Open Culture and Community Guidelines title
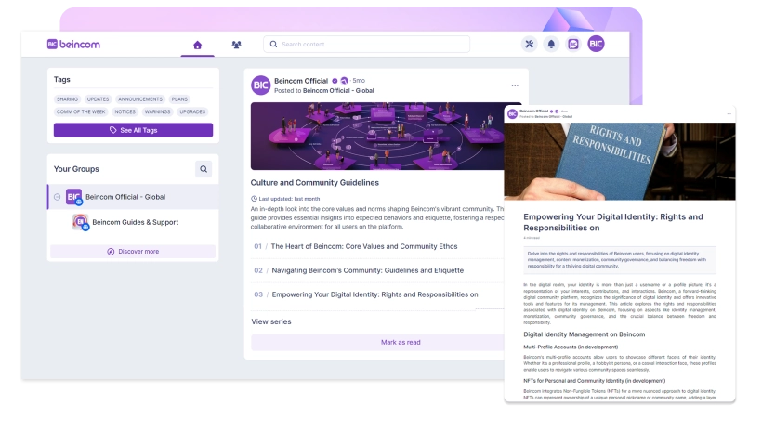The height and width of the screenshot is (445, 762). pyautogui.click(x=314, y=183)
